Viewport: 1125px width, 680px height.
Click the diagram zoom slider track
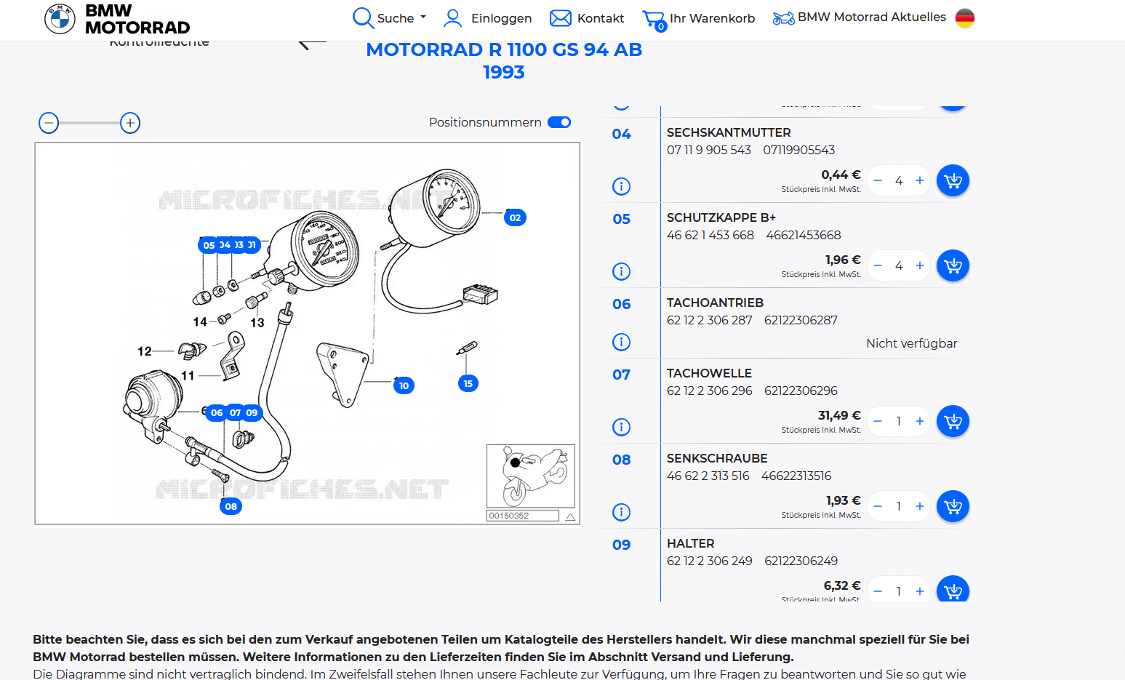(x=89, y=123)
